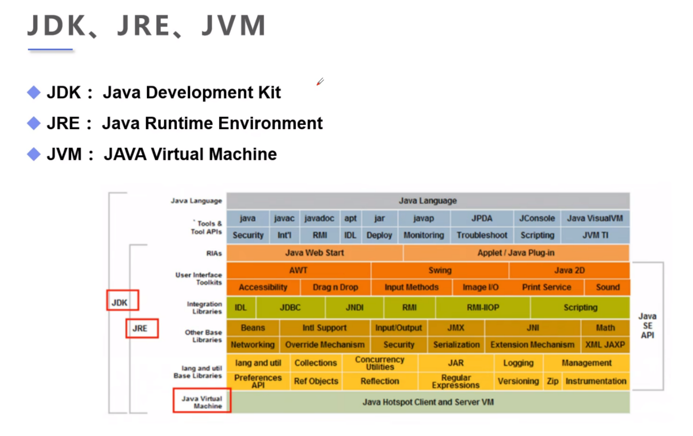Viewport: 693px width, 436px height.
Task: Select the JConsole tool cell
Action: 536,218
